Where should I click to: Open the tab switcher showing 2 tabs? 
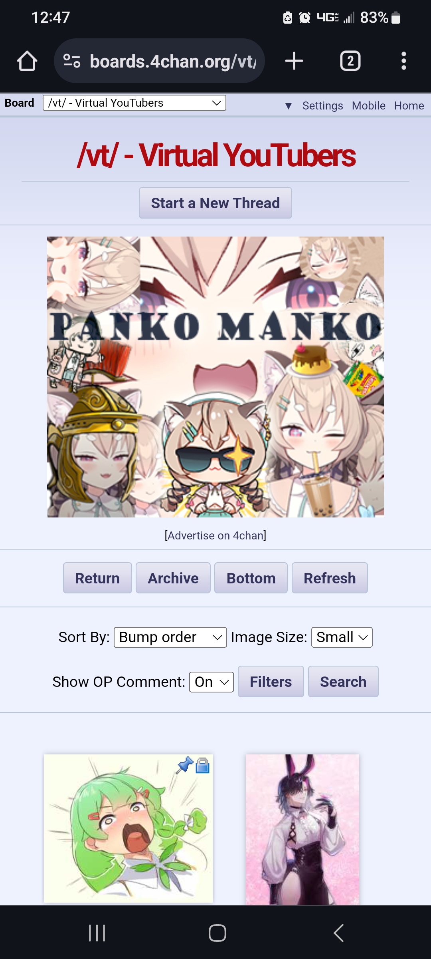[350, 61]
